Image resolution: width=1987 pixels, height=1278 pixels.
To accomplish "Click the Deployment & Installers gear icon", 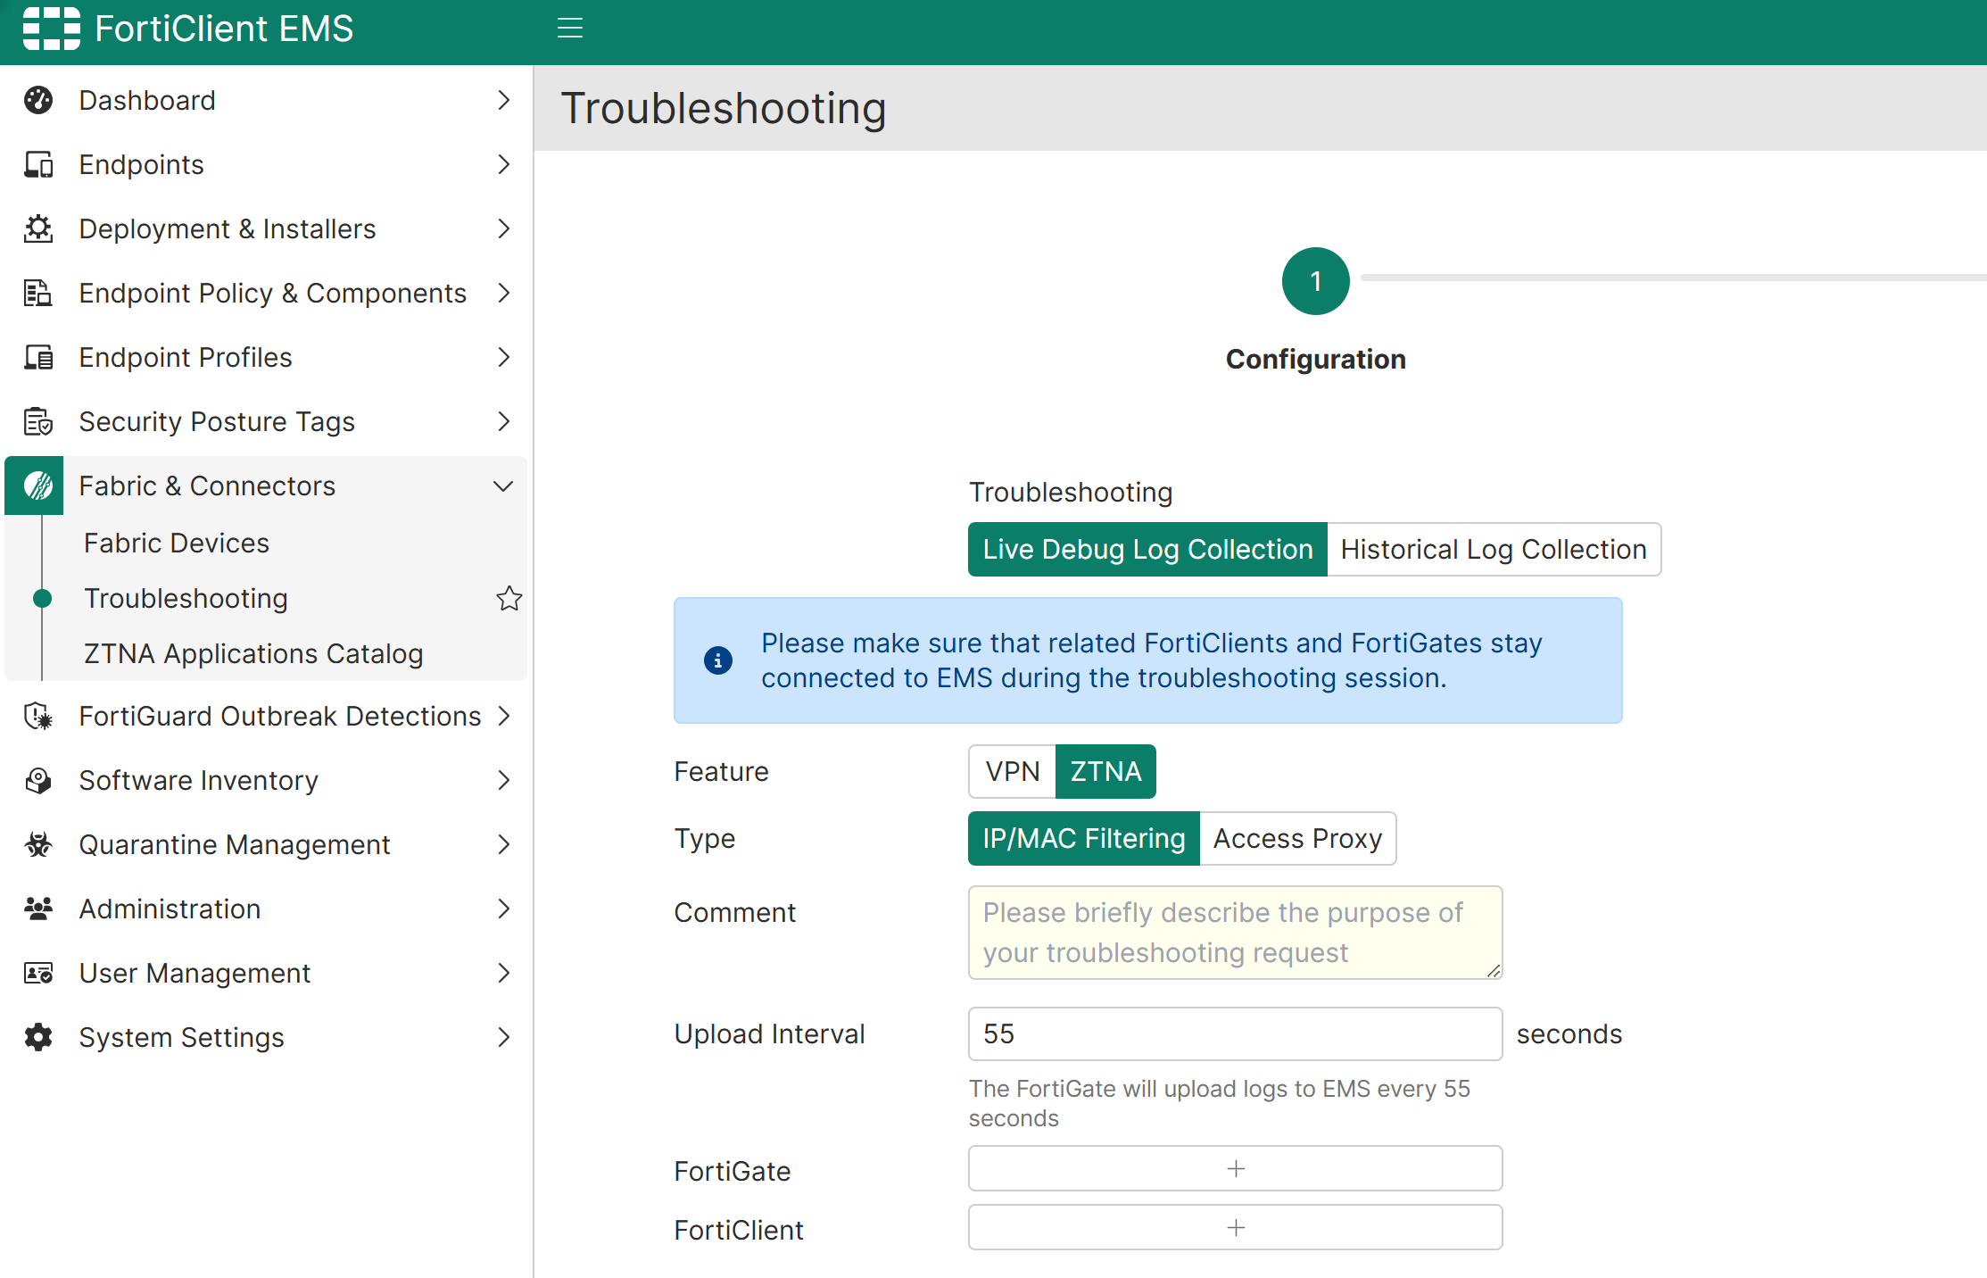I will click(x=38, y=228).
